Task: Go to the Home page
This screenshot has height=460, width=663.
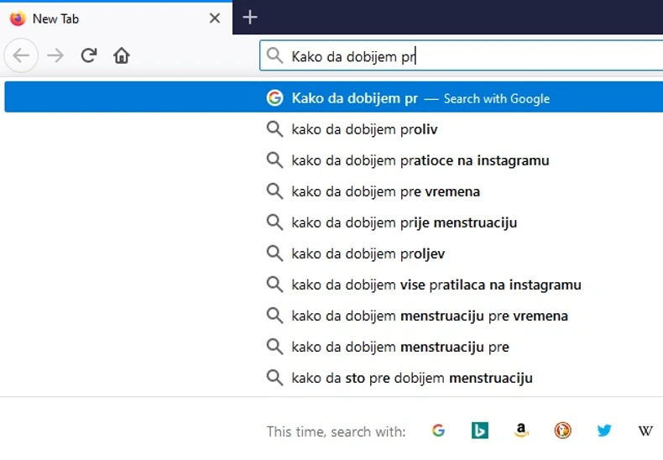Action: [x=122, y=56]
